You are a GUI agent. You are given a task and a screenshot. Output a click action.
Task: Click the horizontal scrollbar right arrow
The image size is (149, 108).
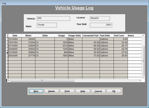click(140, 81)
